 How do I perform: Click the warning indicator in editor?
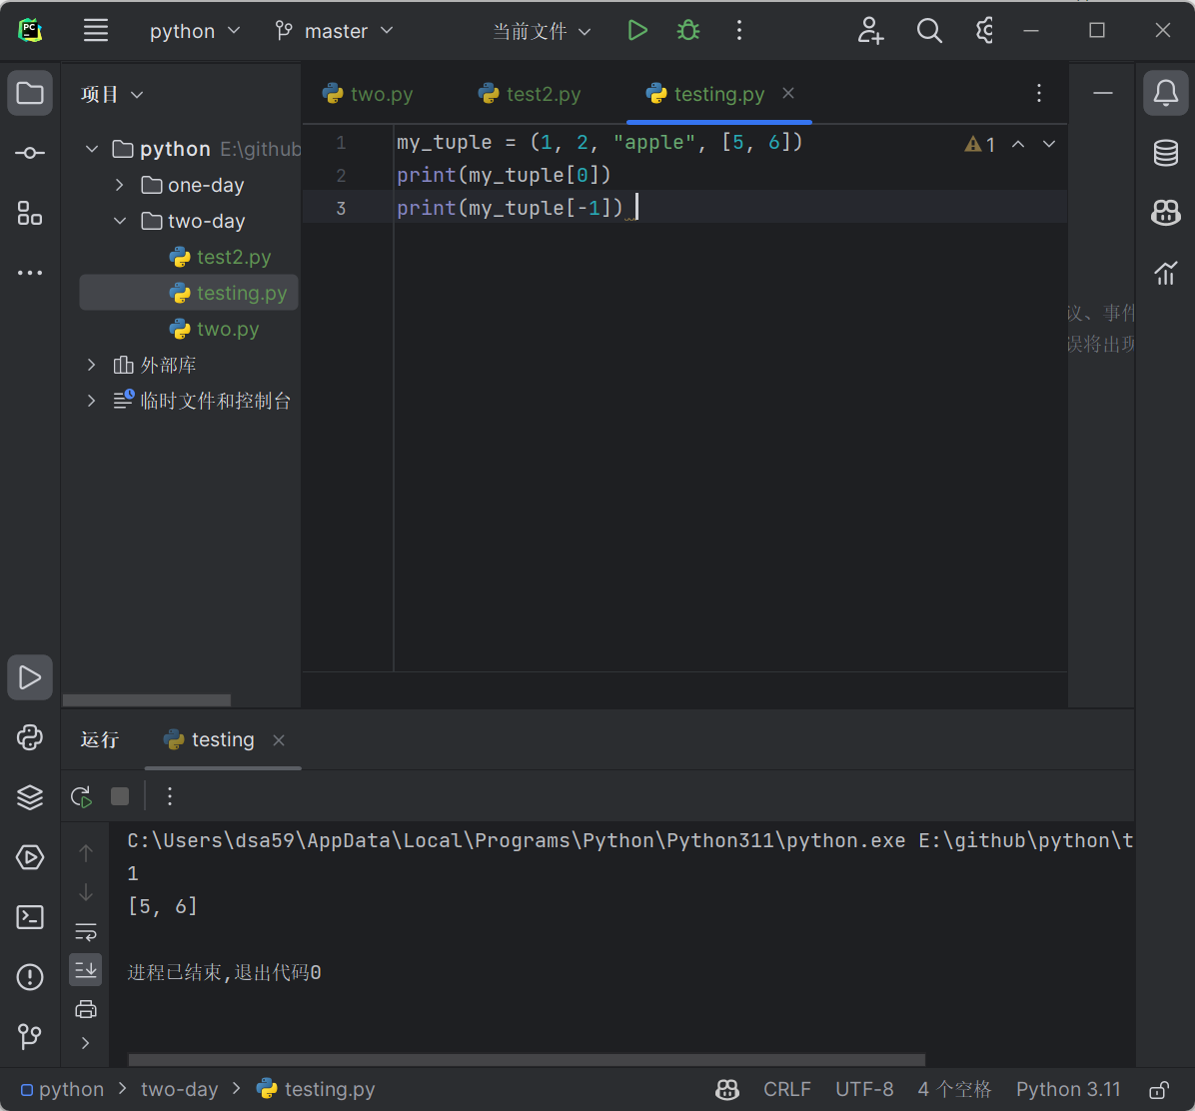980,144
